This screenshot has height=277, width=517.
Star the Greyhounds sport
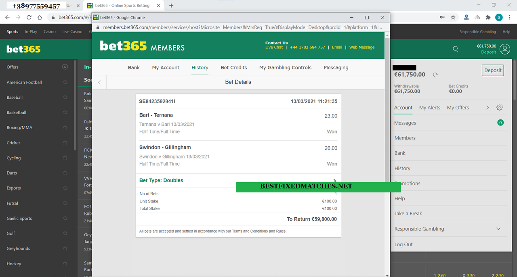pyautogui.click(x=65, y=248)
